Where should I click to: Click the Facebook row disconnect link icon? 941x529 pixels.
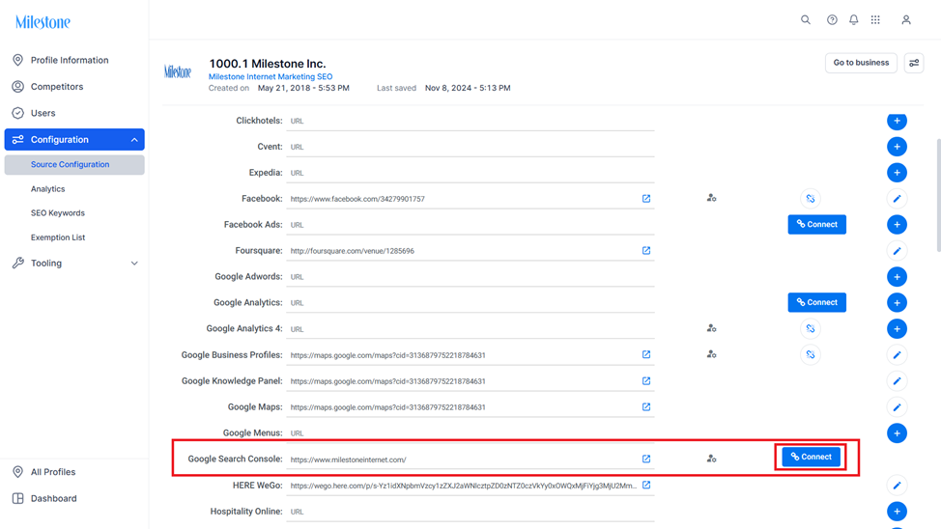[x=811, y=199]
